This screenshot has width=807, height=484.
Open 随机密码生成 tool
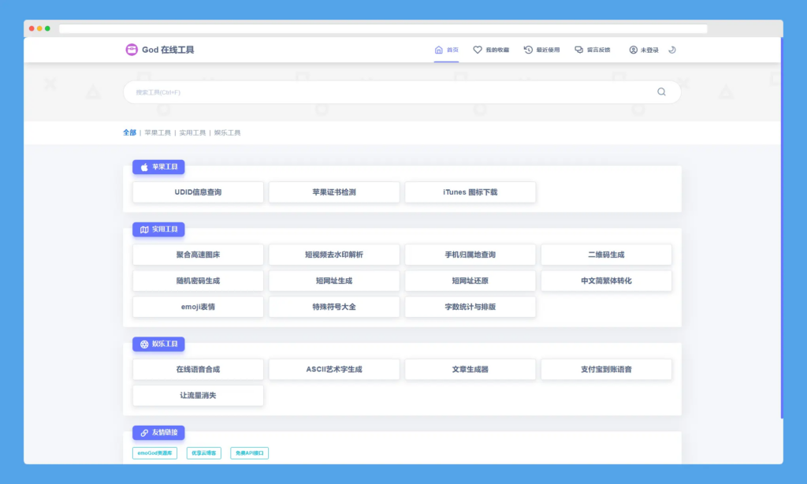click(198, 281)
